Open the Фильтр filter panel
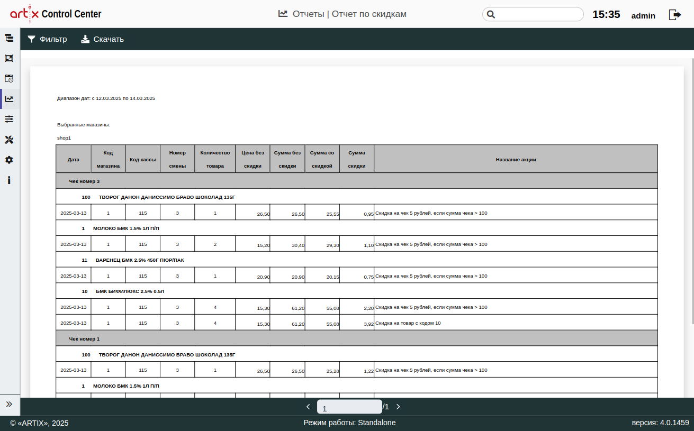Image resolution: width=694 pixels, height=431 pixels. (x=47, y=39)
